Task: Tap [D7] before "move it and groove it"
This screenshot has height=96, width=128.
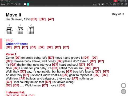Action: tap(51, 58)
